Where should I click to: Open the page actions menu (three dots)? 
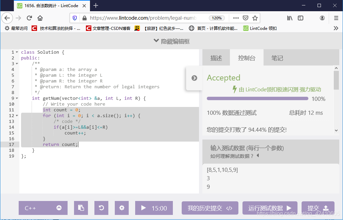[x=237, y=18]
